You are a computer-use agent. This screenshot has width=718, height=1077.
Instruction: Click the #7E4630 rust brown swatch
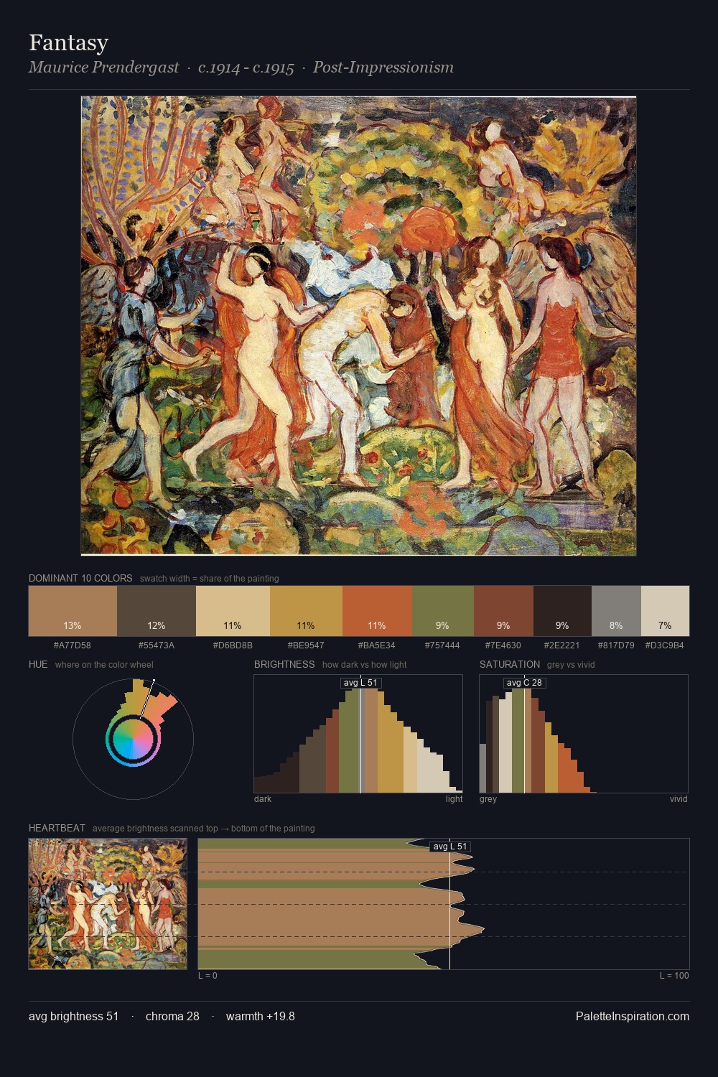503,611
